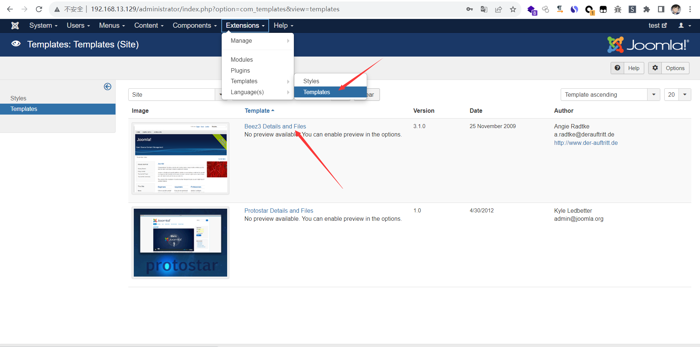Image resolution: width=700 pixels, height=347 pixels.
Task: Sort by the Template column header
Action: [257, 111]
